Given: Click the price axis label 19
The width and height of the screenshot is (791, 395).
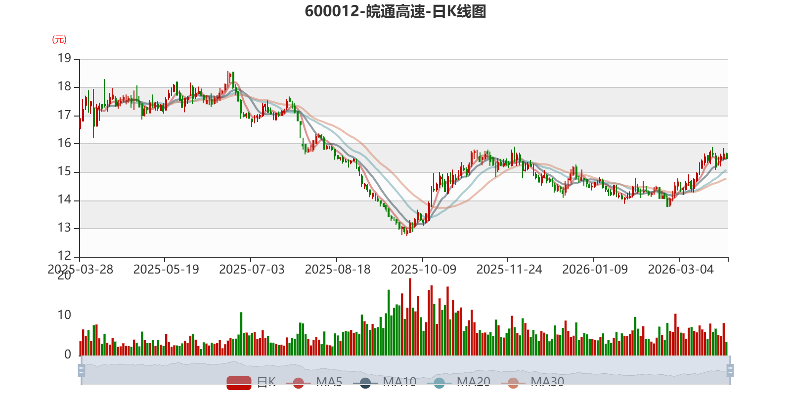Looking at the screenshot, I should tap(64, 58).
